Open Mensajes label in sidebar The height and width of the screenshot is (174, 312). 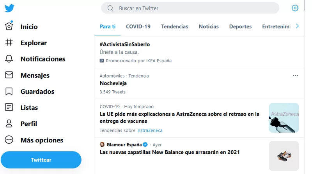pos(35,76)
